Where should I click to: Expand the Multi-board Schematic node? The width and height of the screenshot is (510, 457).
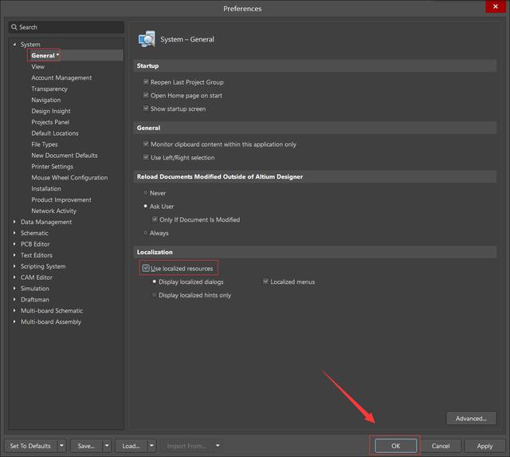pyautogui.click(x=14, y=310)
